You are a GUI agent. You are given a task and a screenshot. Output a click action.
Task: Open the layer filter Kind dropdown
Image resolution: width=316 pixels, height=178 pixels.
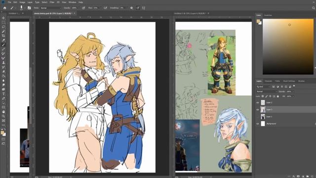click(x=263, y=87)
